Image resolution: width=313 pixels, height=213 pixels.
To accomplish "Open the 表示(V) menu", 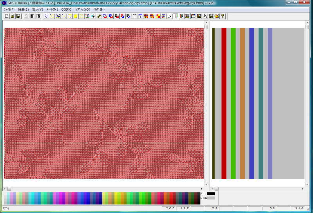I will pos(38,9).
